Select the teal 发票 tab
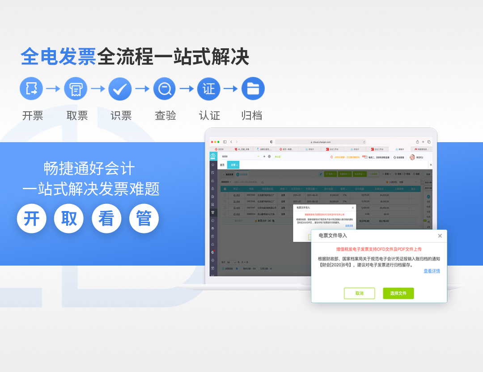The height and width of the screenshot is (372, 483). click(233, 165)
